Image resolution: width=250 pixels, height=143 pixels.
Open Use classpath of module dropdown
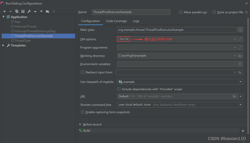pyautogui.click(x=240, y=82)
